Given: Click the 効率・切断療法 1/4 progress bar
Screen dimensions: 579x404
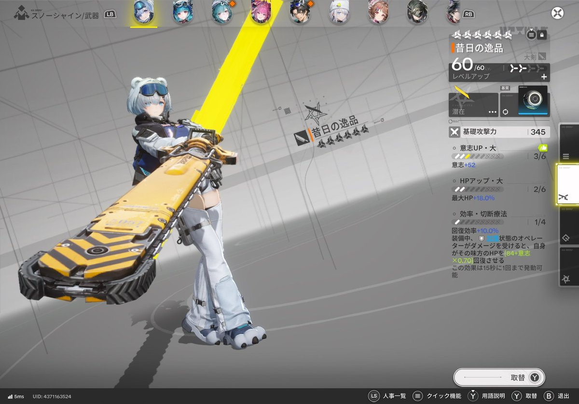Looking at the screenshot, I should point(477,222).
